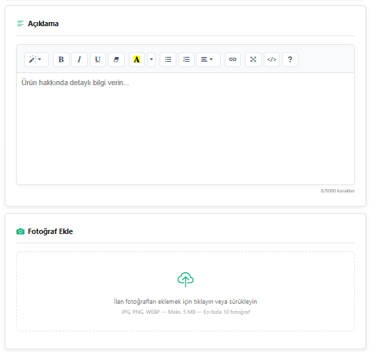The width and height of the screenshot is (379, 352).
Task: Open the editor help dialog
Action: 290,60
